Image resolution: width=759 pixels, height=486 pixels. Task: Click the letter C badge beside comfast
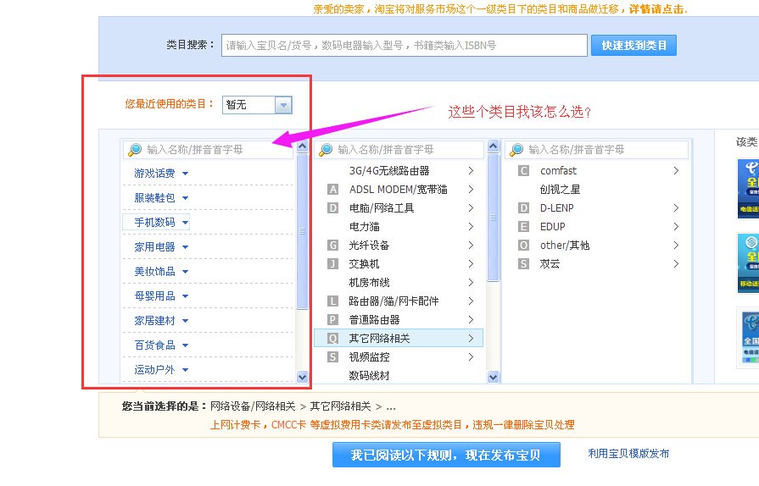coord(523,171)
